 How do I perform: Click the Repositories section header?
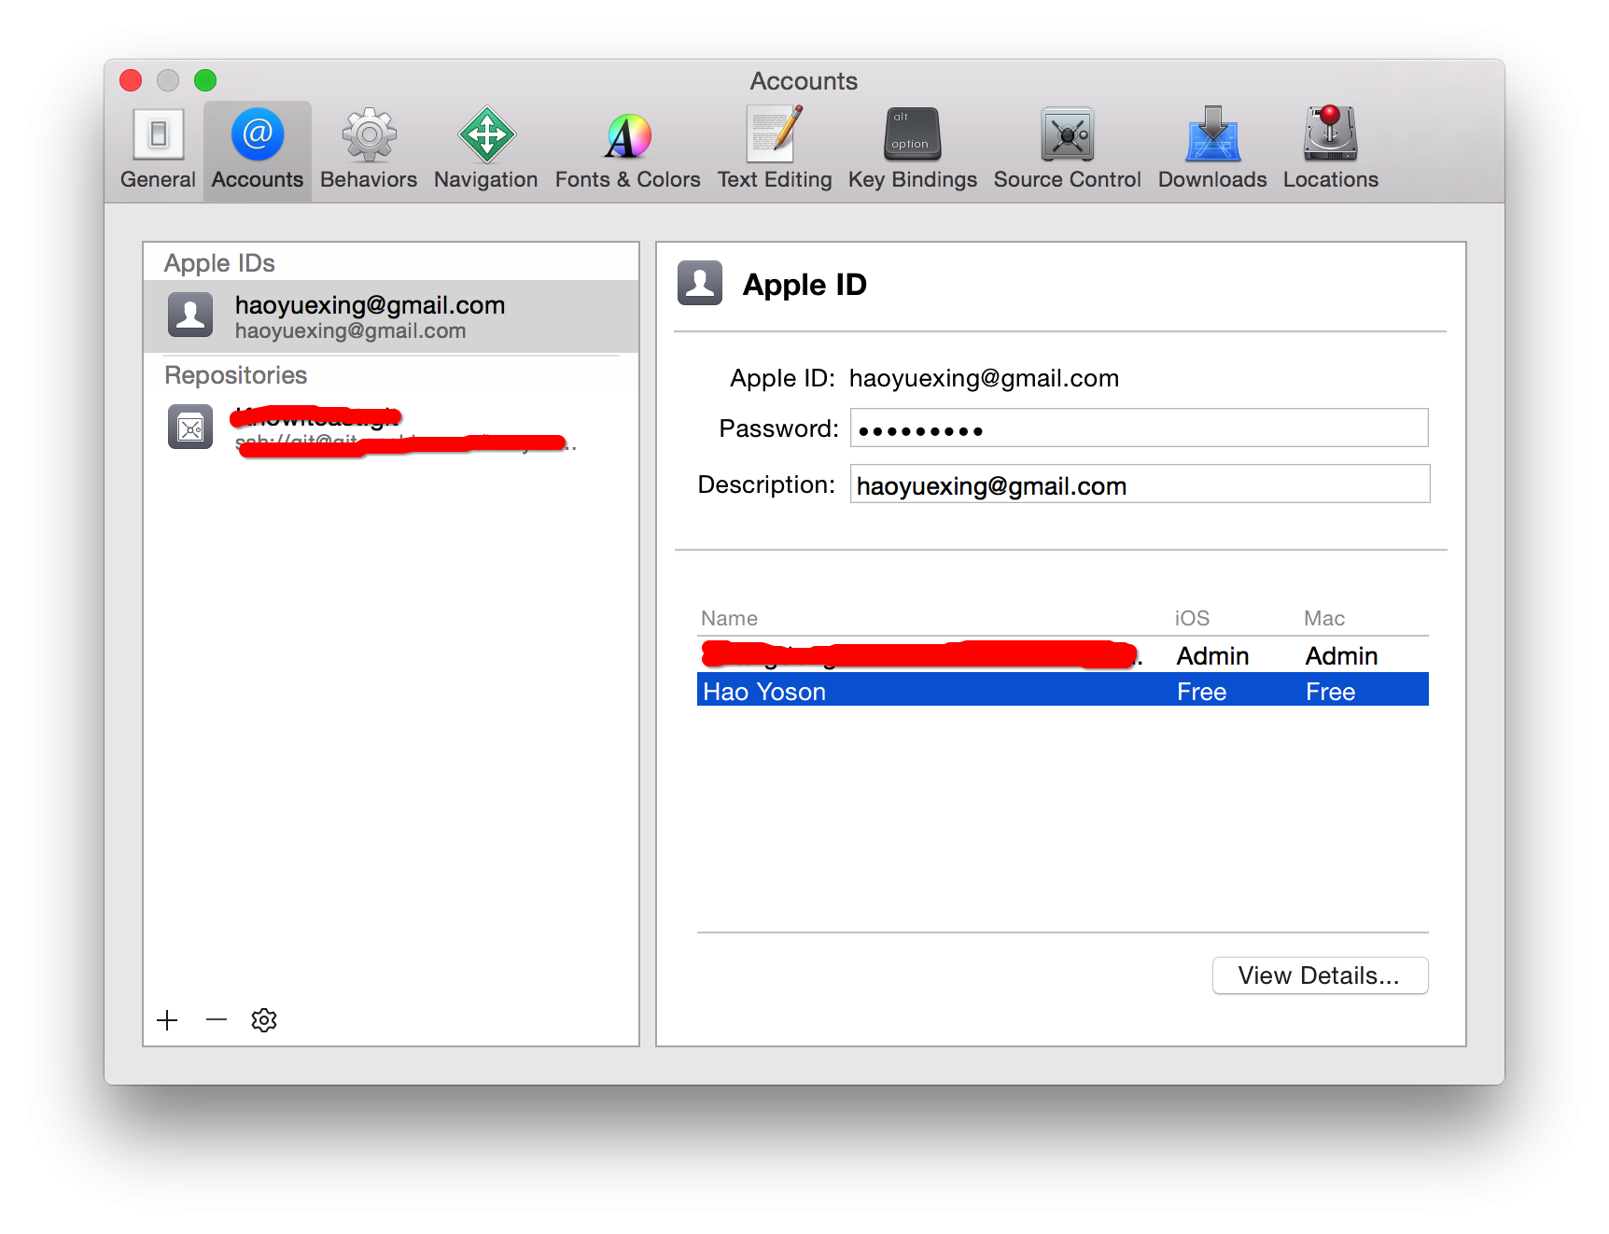(x=235, y=375)
